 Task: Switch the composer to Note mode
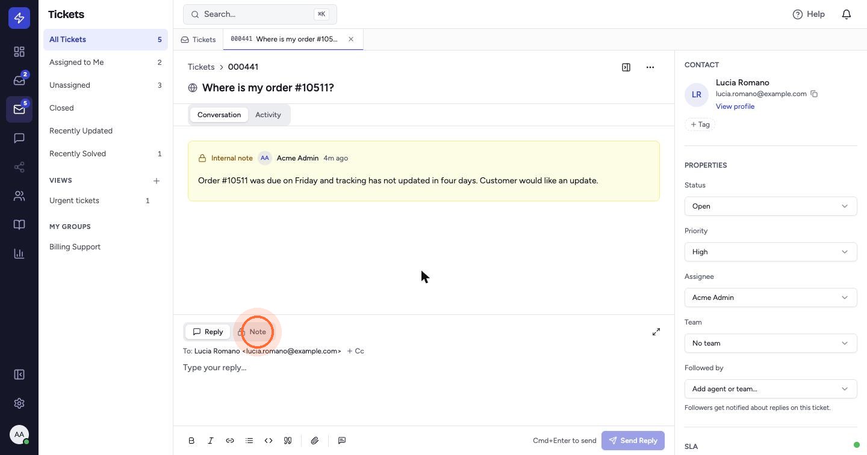(x=252, y=332)
